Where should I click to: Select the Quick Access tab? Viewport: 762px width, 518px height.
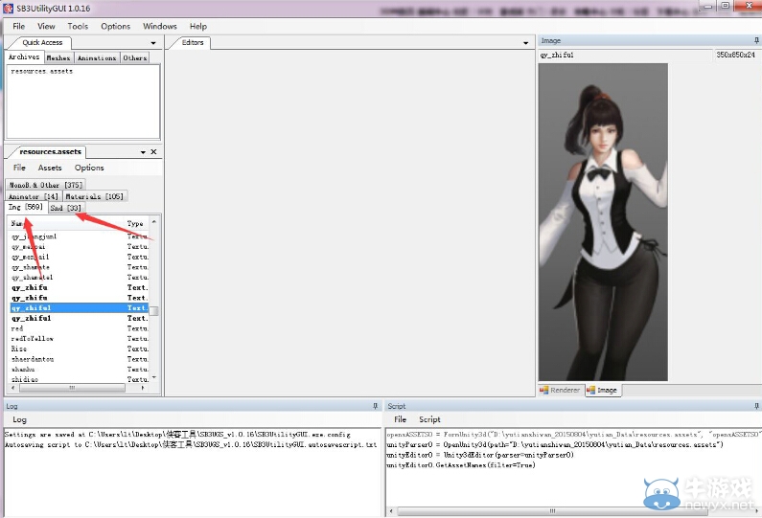pyautogui.click(x=42, y=43)
